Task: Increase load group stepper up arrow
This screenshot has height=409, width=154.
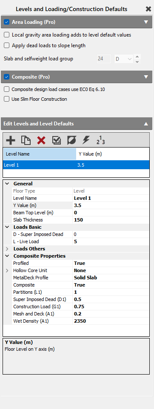Action: (137, 57)
